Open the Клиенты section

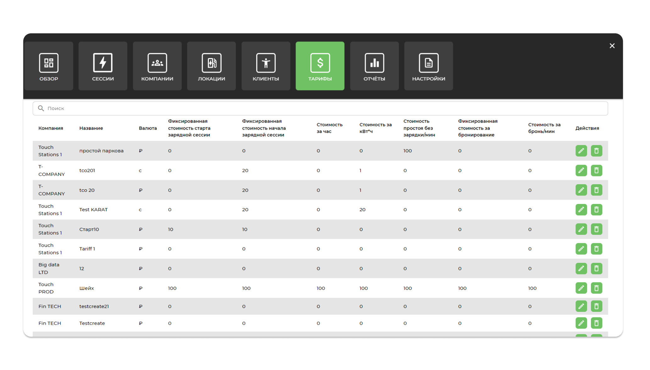[266, 66]
